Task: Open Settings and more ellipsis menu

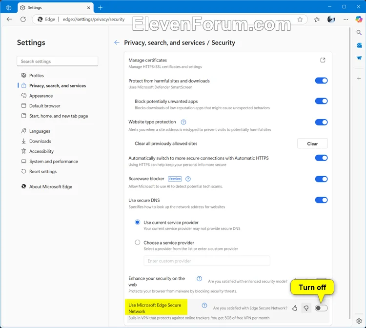Action: point(346,20)
